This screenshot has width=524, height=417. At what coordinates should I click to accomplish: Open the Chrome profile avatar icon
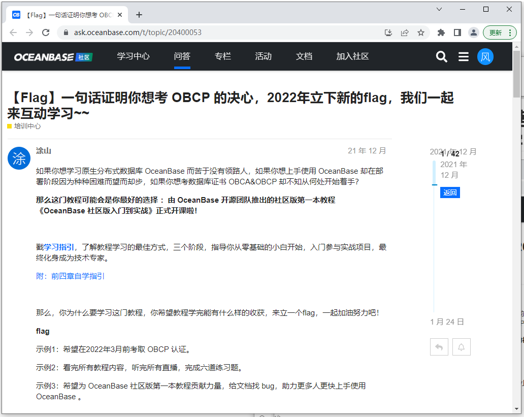click(474, 33)
